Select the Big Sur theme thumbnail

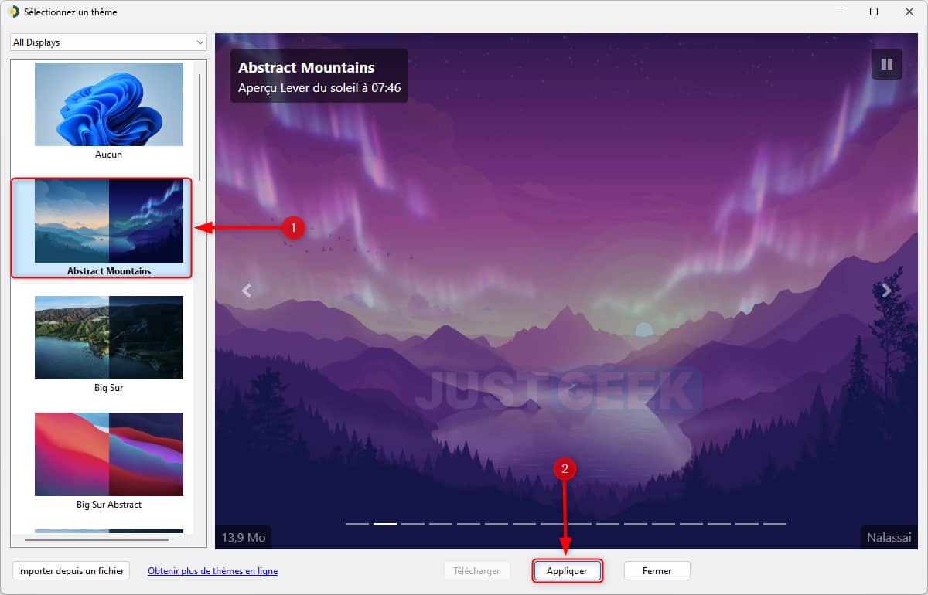pyautogui.click(x=109, y=338)
